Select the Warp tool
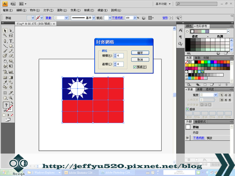This screenshot has height=176, width=235. (5, 66)
